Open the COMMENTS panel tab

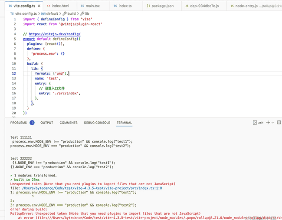69,123
